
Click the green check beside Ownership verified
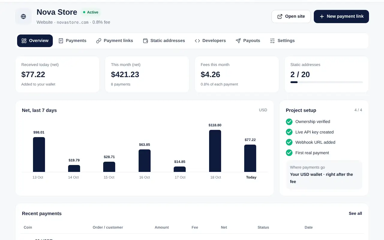(x=289, y=121)
